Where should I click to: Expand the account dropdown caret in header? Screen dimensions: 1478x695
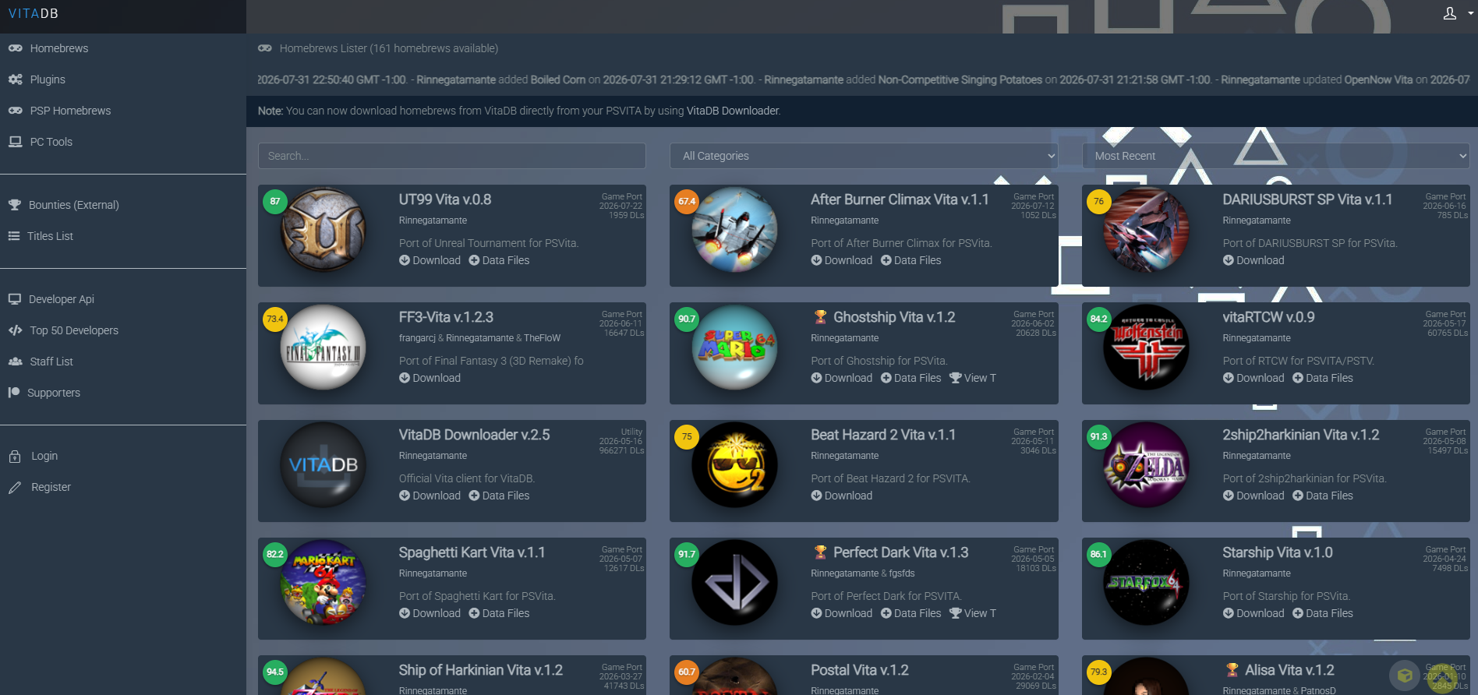click(x=1470, y=13)
